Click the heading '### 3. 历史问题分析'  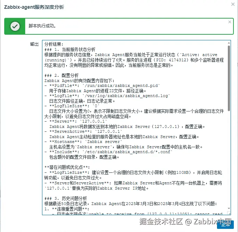(65, 198)
